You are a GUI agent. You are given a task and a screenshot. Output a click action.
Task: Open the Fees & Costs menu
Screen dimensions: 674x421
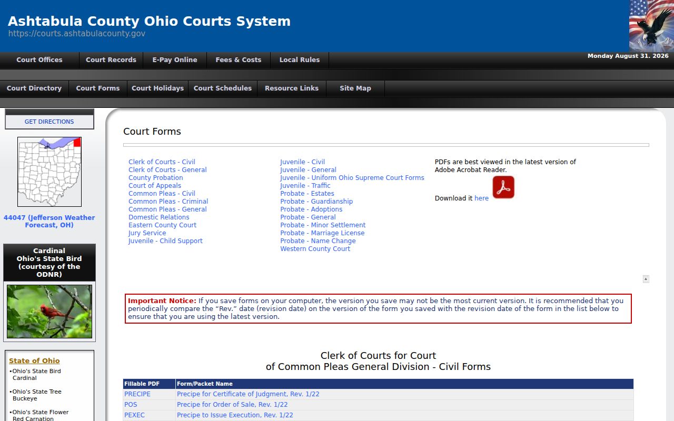[x=239, y=60]
